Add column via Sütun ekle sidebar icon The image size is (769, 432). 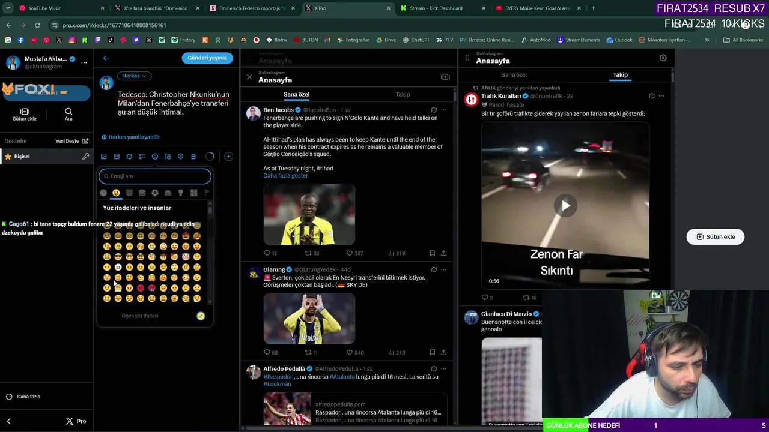point(25,115)
